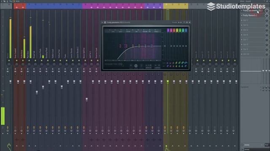Mute the Backing Pluck mixer track

pos(48,60)
